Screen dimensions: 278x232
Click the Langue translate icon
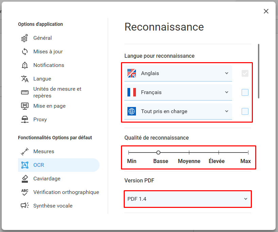(25, 79)
